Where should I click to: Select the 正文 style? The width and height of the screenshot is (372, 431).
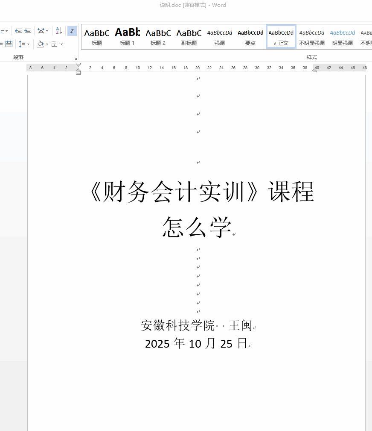(x=281, y=37)
